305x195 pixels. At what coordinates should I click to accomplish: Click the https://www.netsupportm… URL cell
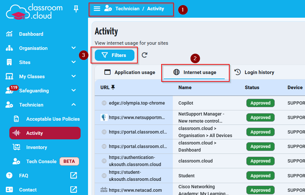click(x=137, y=117)
